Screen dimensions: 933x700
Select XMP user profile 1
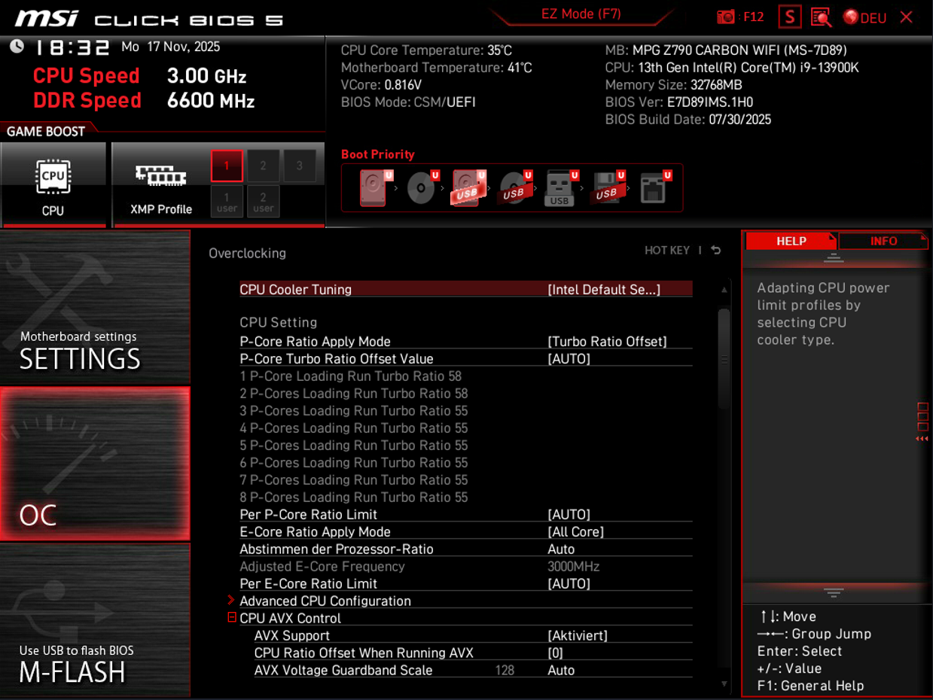[227, 202]
